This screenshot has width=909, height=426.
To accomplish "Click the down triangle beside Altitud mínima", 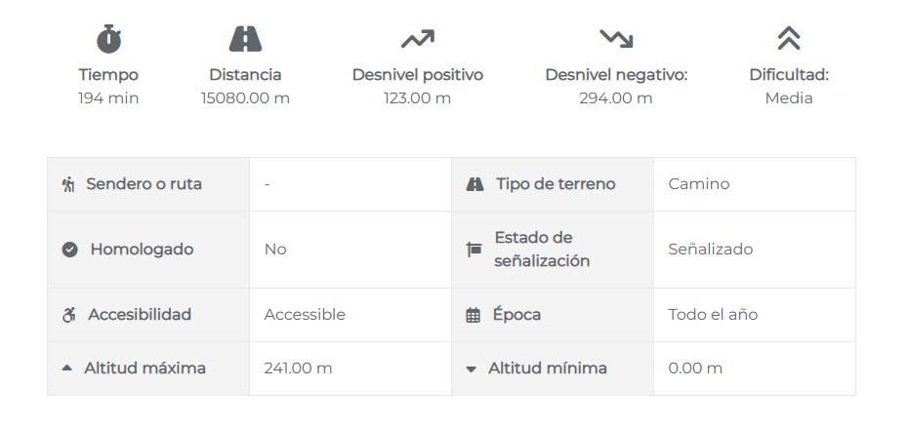I will coord(472,368).
